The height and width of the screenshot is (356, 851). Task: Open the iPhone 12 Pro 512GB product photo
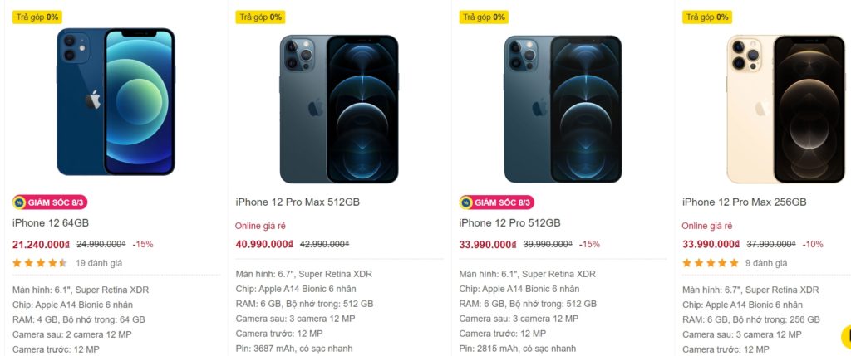click(563, 108)
